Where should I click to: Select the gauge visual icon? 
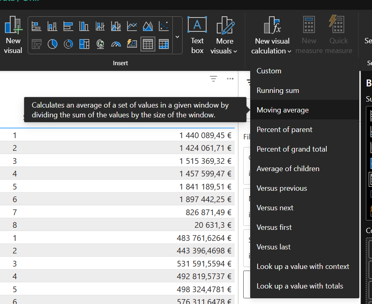(116, 44)
